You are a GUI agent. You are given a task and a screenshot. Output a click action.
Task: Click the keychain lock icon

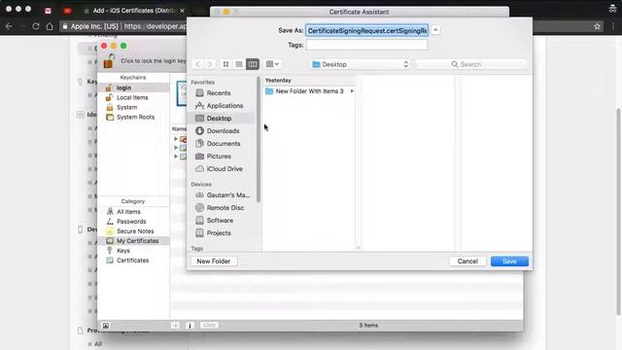tap(108, 61)
